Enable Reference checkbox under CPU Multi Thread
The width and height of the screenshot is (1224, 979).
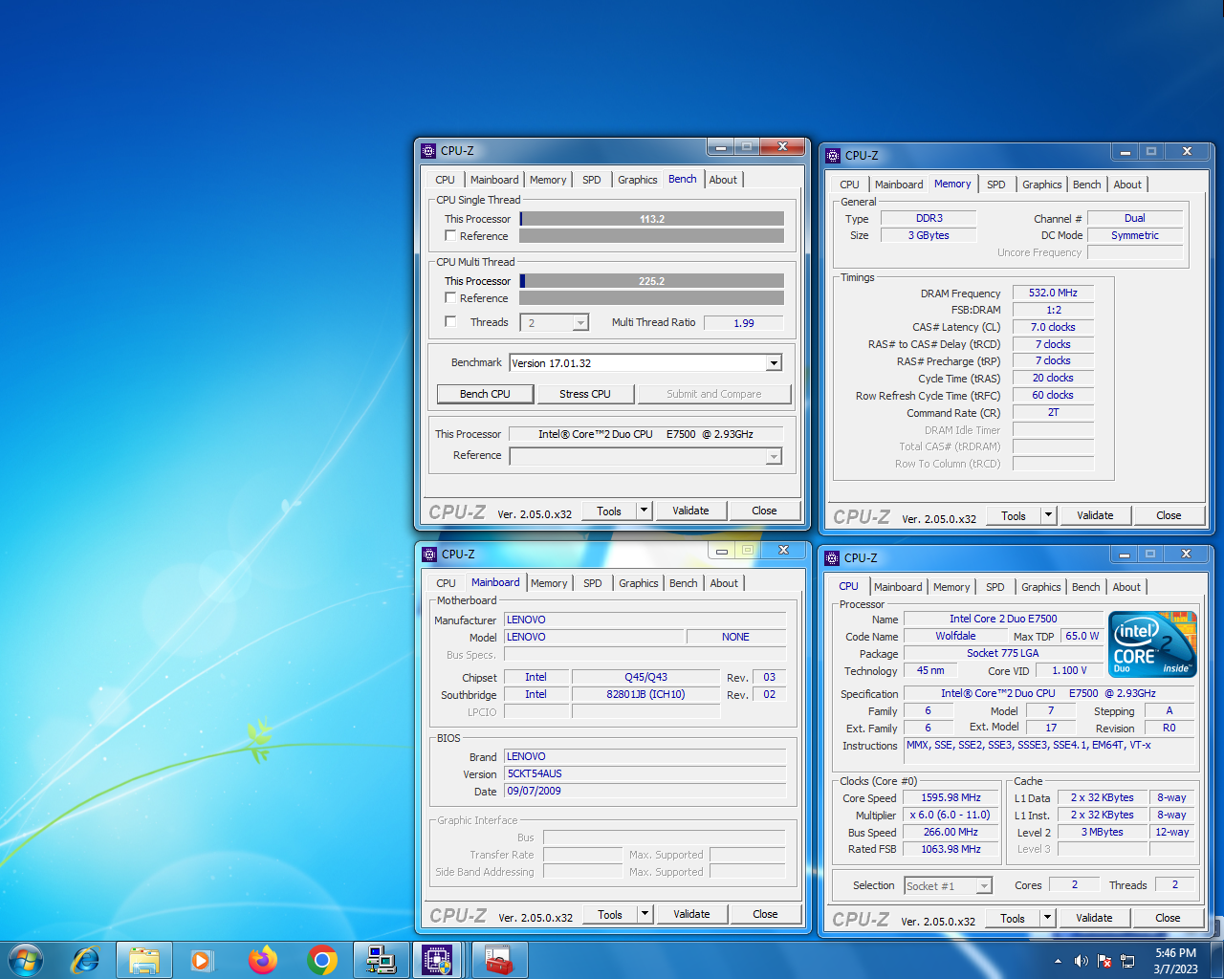[450, 297]
